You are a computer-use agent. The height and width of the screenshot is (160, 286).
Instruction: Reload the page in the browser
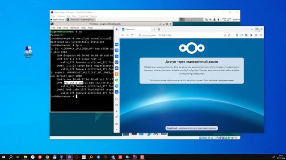pyautogui.click(x=132, y=35)
